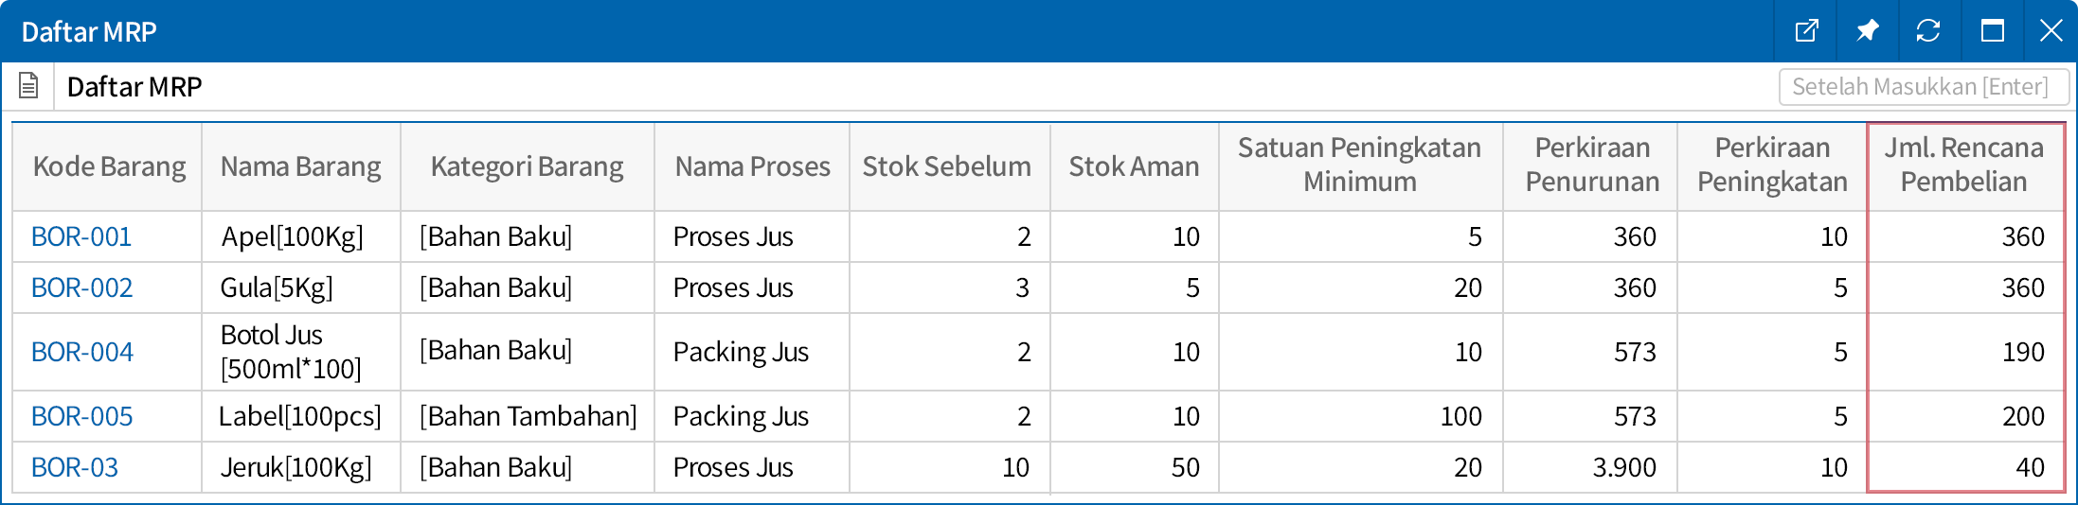Open item code BOR-002
Image resolution: width=2078 pixels, height=505 pixels.
click(x=82, y=287)
